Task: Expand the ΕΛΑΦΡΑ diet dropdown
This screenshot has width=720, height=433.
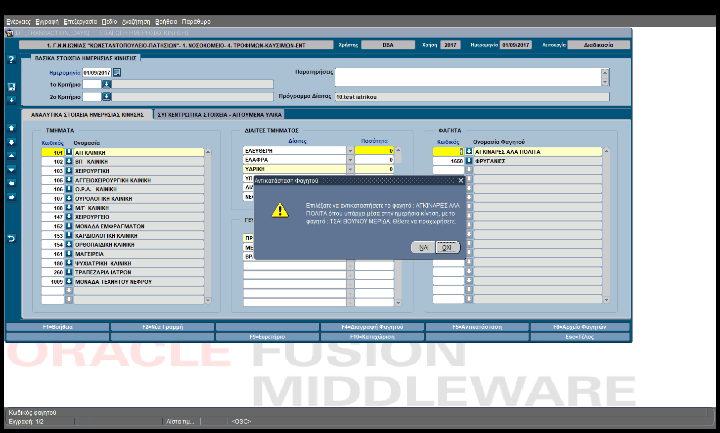Action: (x=350, y=160)
